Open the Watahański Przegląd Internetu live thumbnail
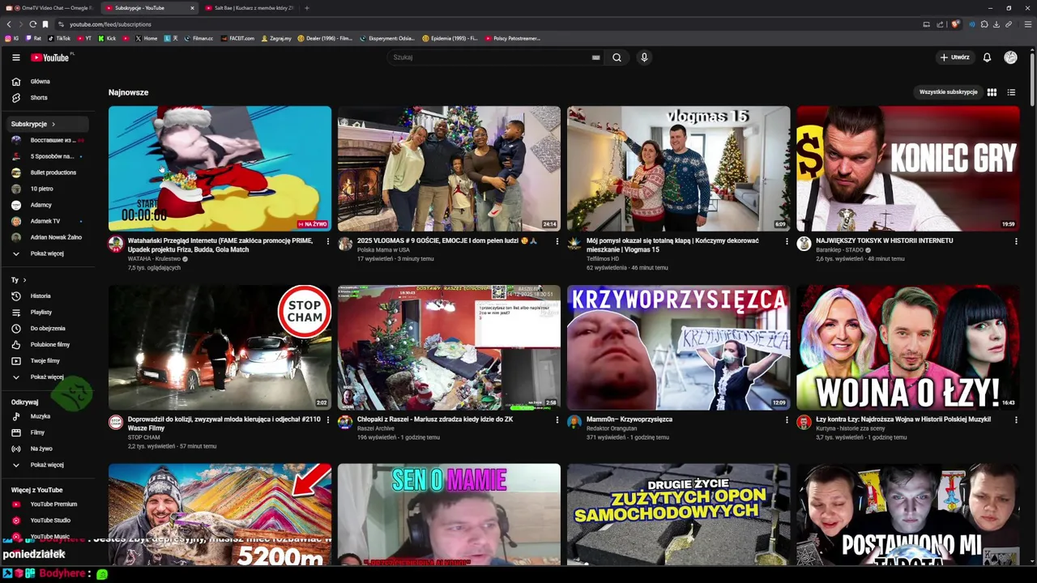 pos(220,168)
